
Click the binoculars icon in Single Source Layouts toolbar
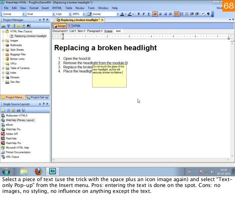[x=18, y=110]
